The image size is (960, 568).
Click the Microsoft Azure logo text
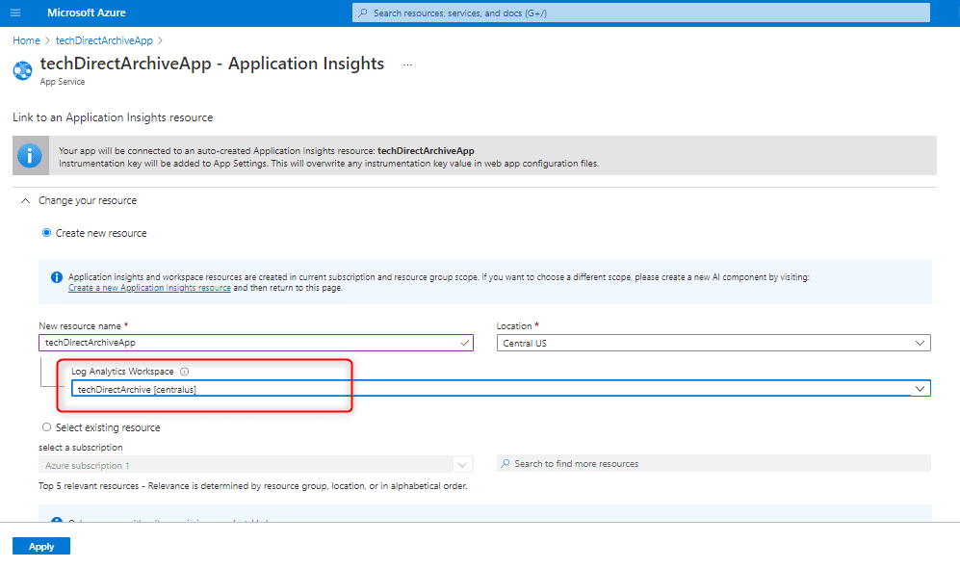pos(87,13)
